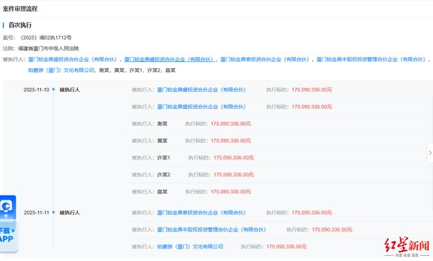Open 厦门铂金鼎盛 link in second timeline row
This screenshot has width=433, height=261.
point(201,107)
